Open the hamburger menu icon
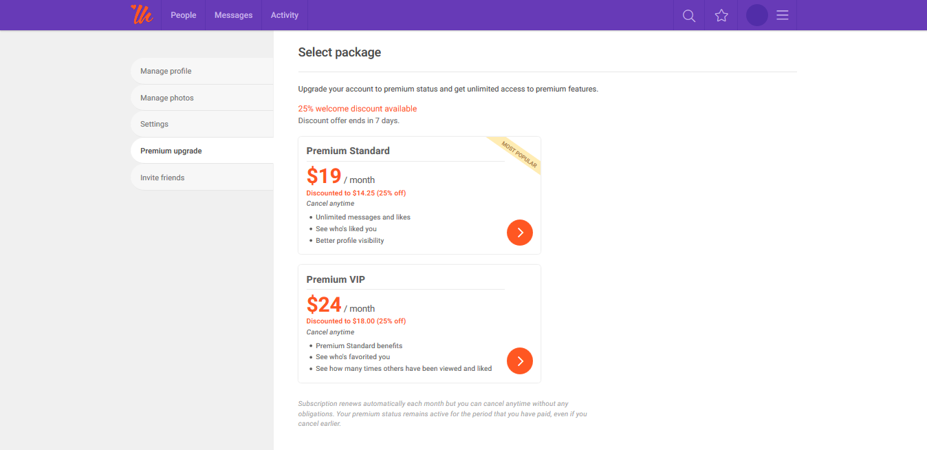The image size is (927, 450). click(x=783, y=15)
